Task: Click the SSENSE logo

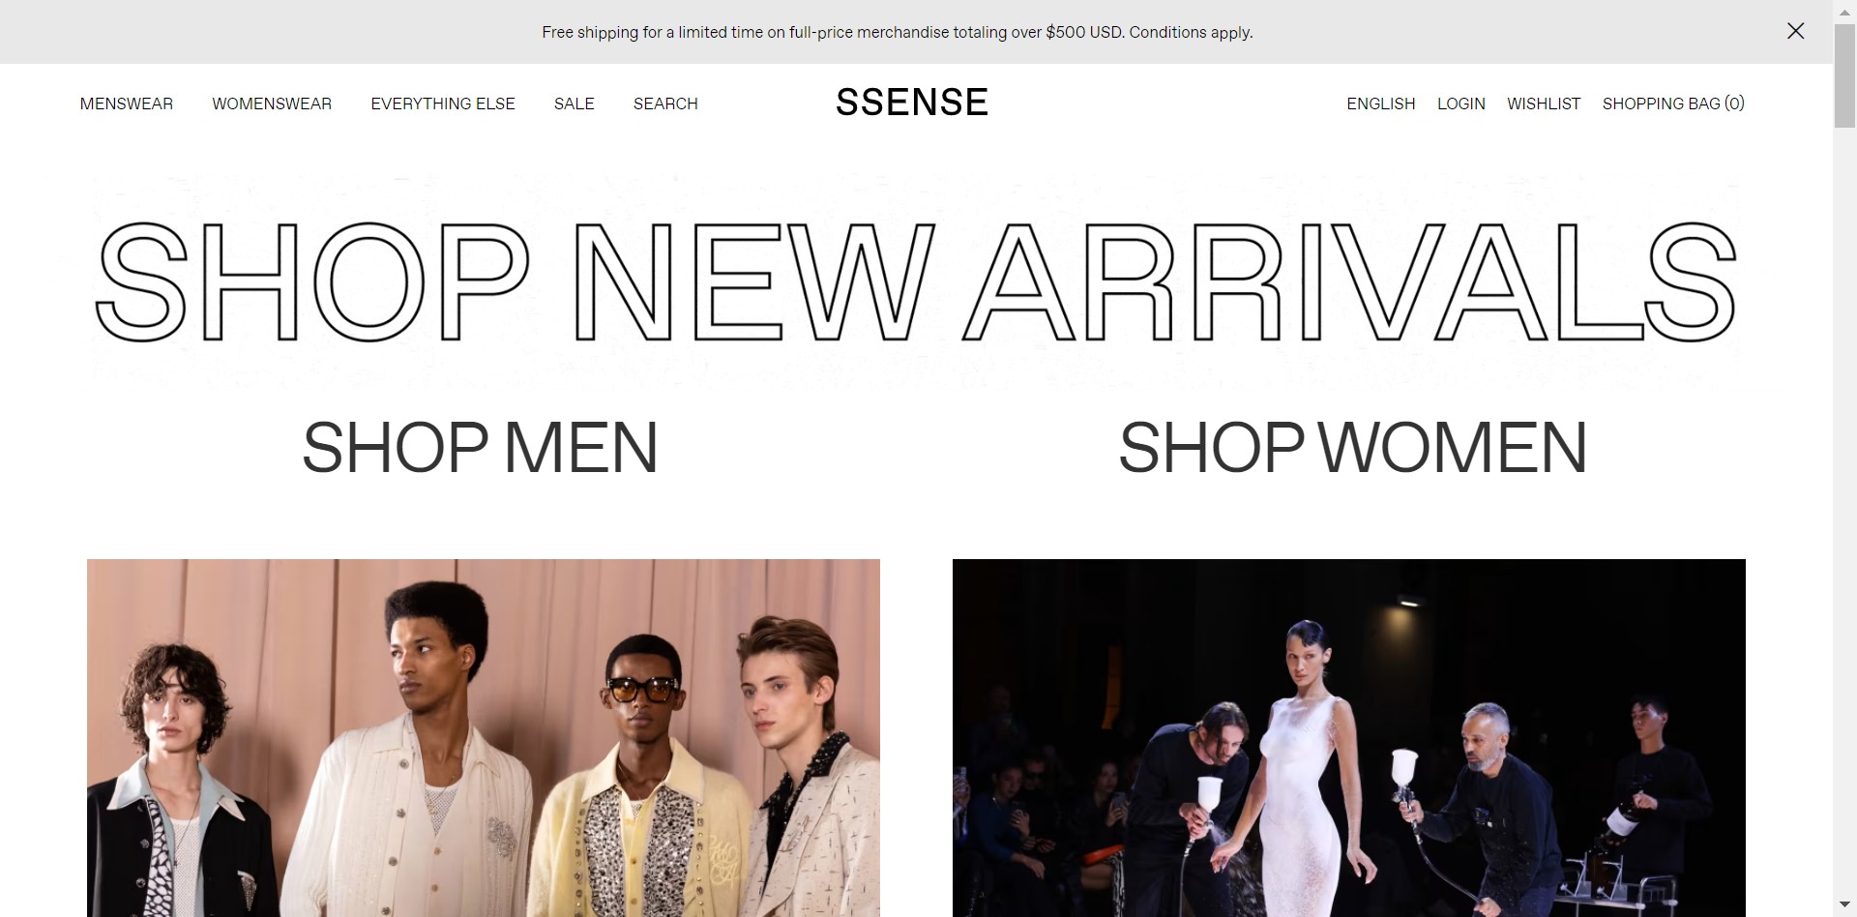Action: pyautogui.click(x=912, y=103)
